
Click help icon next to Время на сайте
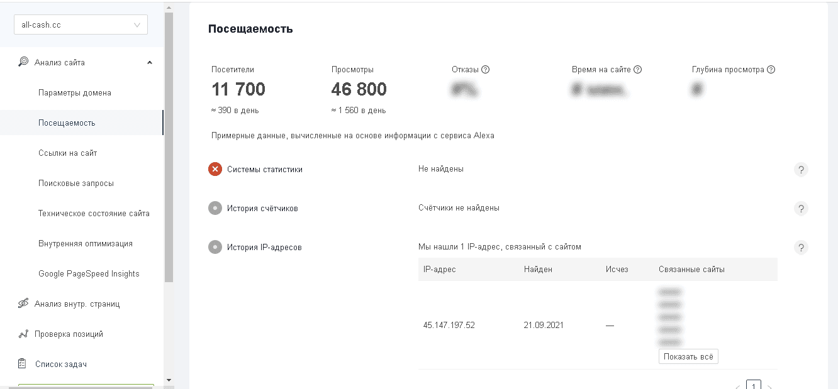[x=637, y=70]
